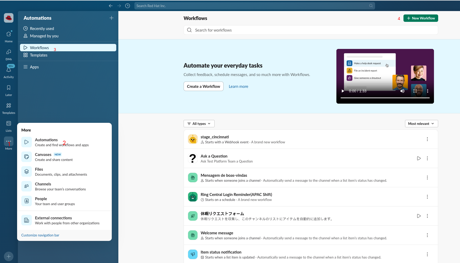Click the stage_cincinnati workflow avatar icon
Viewport: 460px width, 263px height.
tap(193, 139)
